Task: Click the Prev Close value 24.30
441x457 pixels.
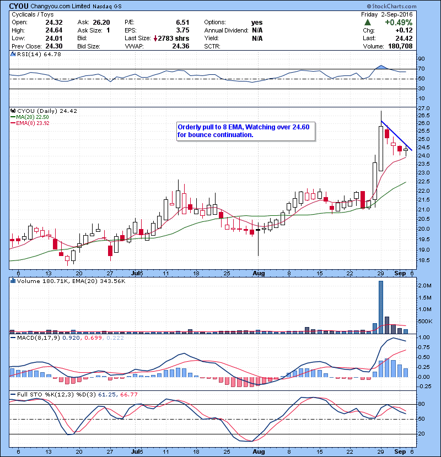Action: [x=54, y=46]
